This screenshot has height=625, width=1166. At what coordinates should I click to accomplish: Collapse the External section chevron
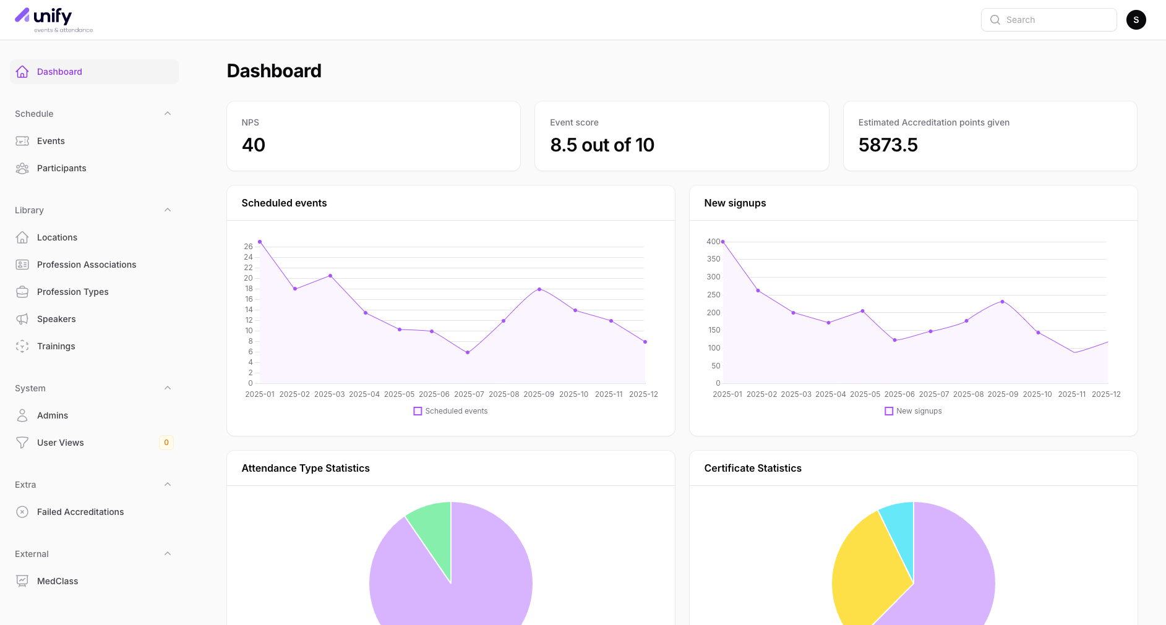[168, 554]
